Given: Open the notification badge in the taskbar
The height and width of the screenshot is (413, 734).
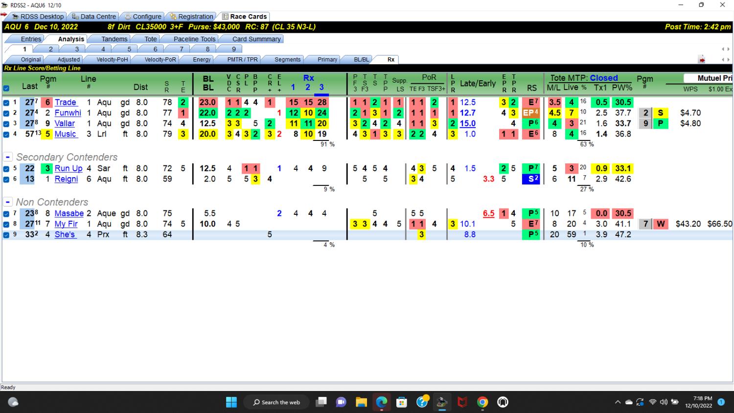Looking at the screenshot, I should (x=721, y=402).
